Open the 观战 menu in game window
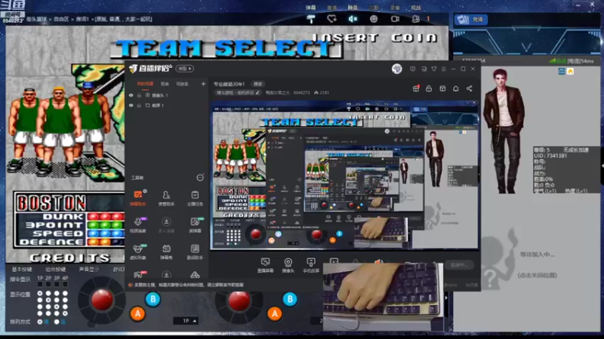 pyautogui.click(x=416, y=8)
